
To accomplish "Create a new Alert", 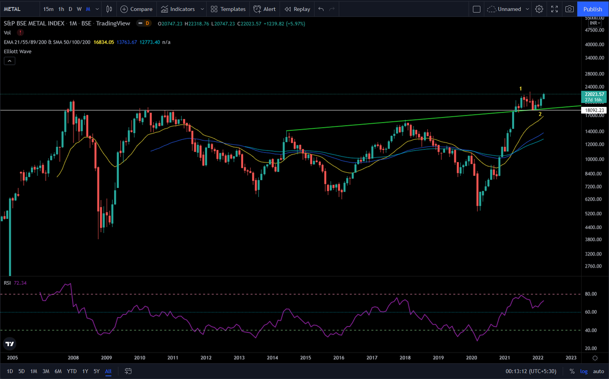I will click(x=264, y=9).
